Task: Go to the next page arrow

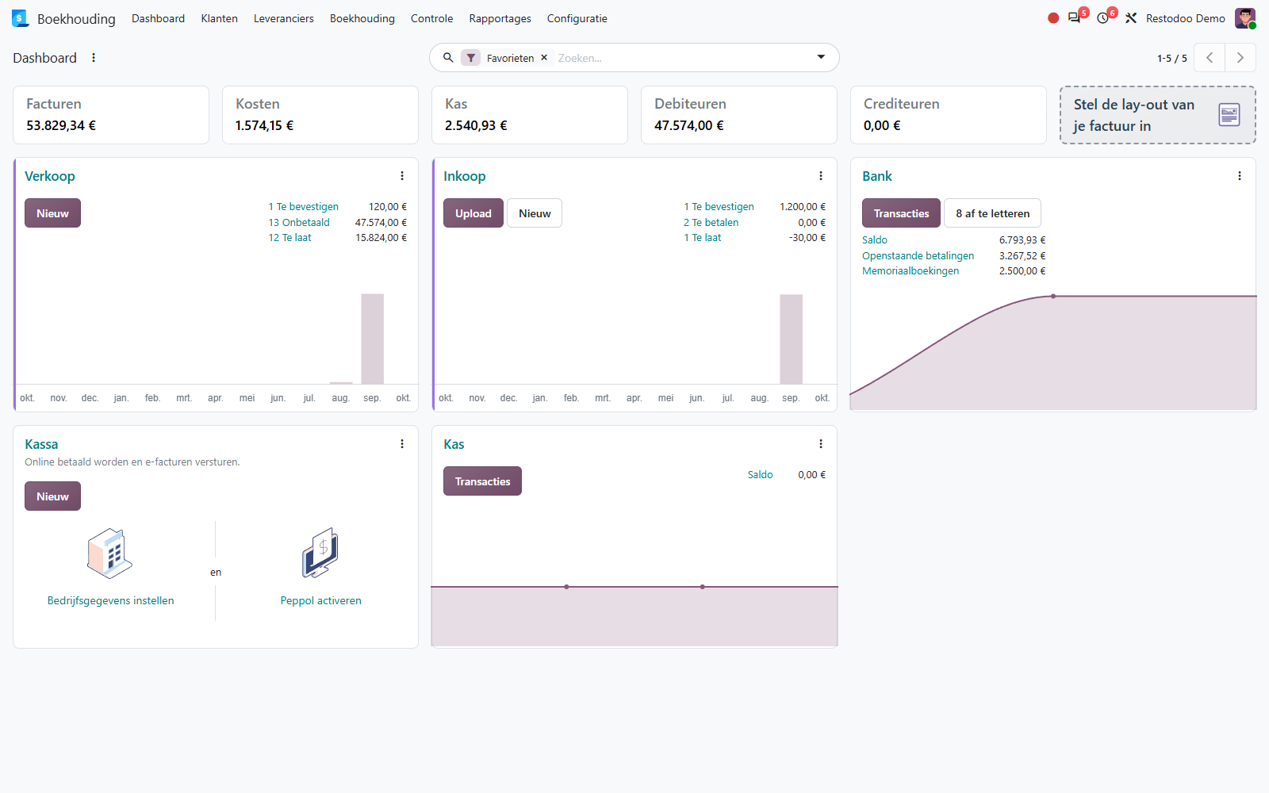Action: (x=1240, y=58)
